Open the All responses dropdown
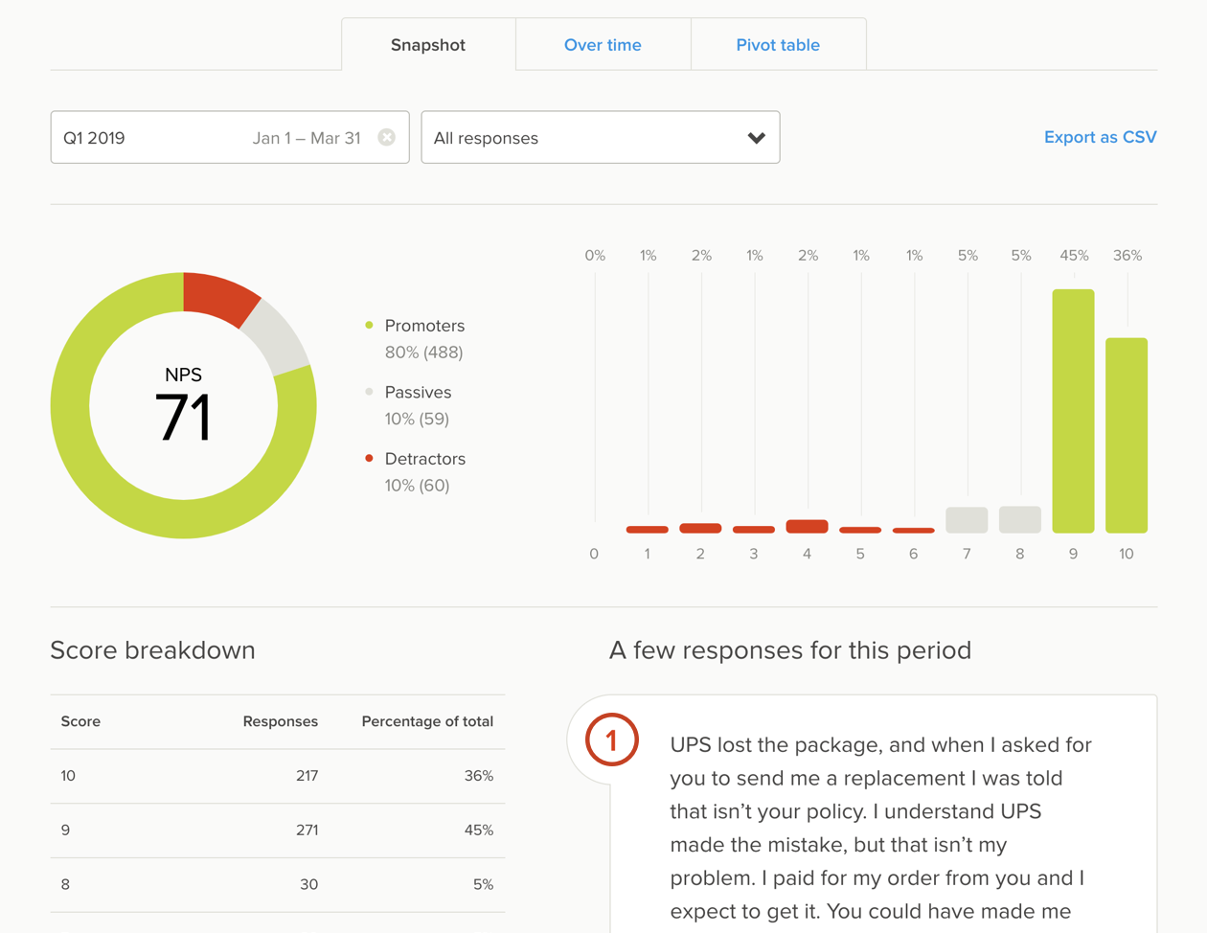Viewport: 1207px width, 933px height. (601, 137)
